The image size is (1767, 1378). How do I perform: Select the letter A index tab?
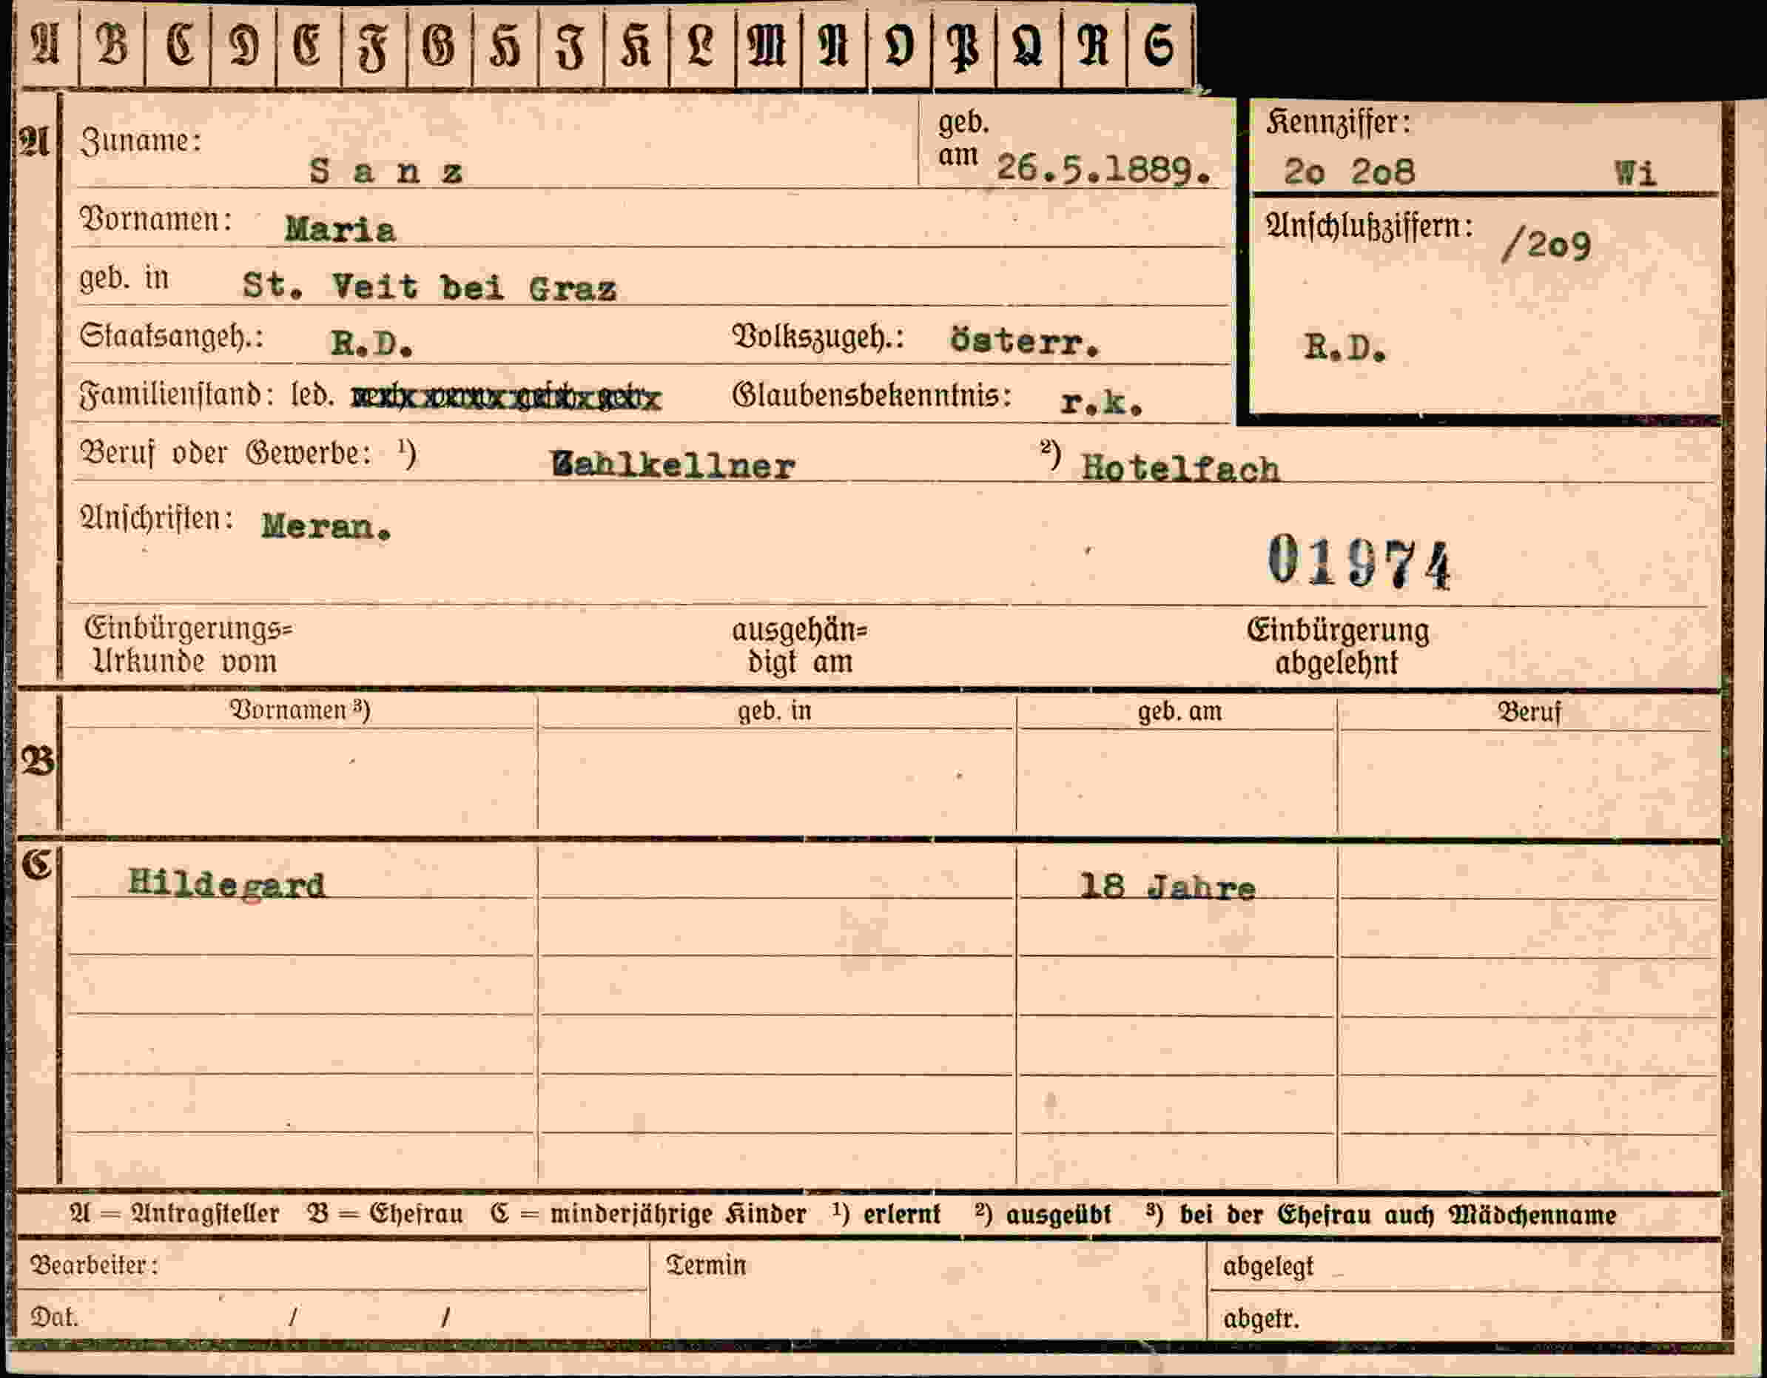pos(47,44)
